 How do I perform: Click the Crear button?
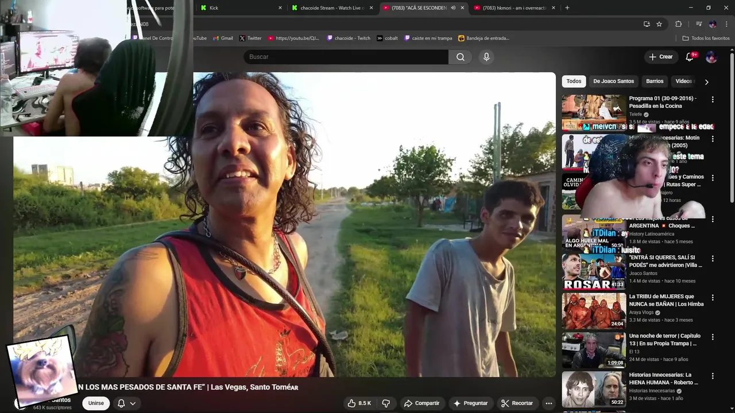pyautogui.click(x=660, y=57)
